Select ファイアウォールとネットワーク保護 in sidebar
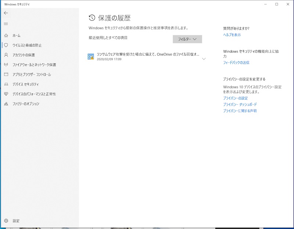This screenshot has width=294, height=229. [34, 65]
